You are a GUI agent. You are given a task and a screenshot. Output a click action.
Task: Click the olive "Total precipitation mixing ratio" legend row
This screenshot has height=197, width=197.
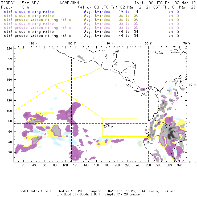coord(36,20)
